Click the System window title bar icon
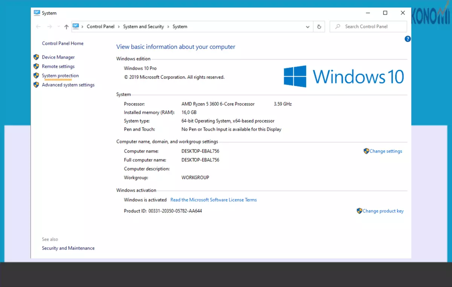This screenshot has width=452, height=287. (37, 13)
